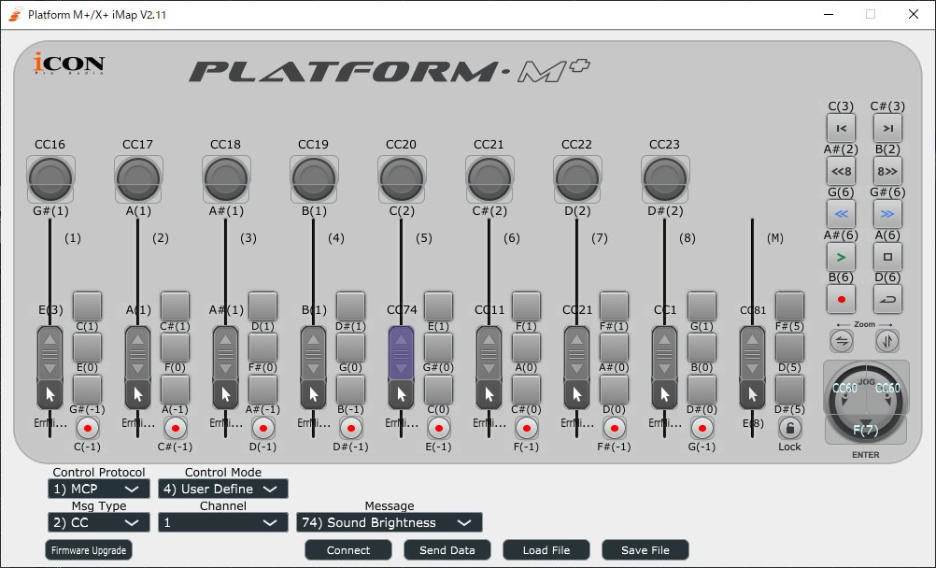Select the CC22 rotary knob
The width and height of the screenshot is (936, 568).
[x=576, y=178]
